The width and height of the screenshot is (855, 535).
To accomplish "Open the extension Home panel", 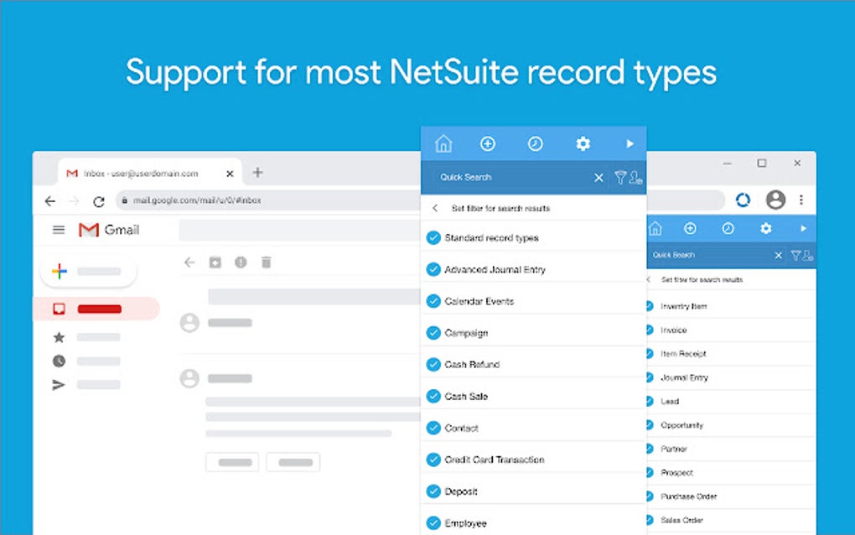I will [x=443, y=143].
